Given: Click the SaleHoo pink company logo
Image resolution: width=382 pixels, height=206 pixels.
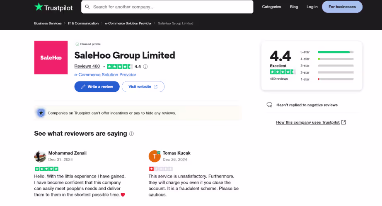Looking at the screenshot, I should tap(51, 57).
